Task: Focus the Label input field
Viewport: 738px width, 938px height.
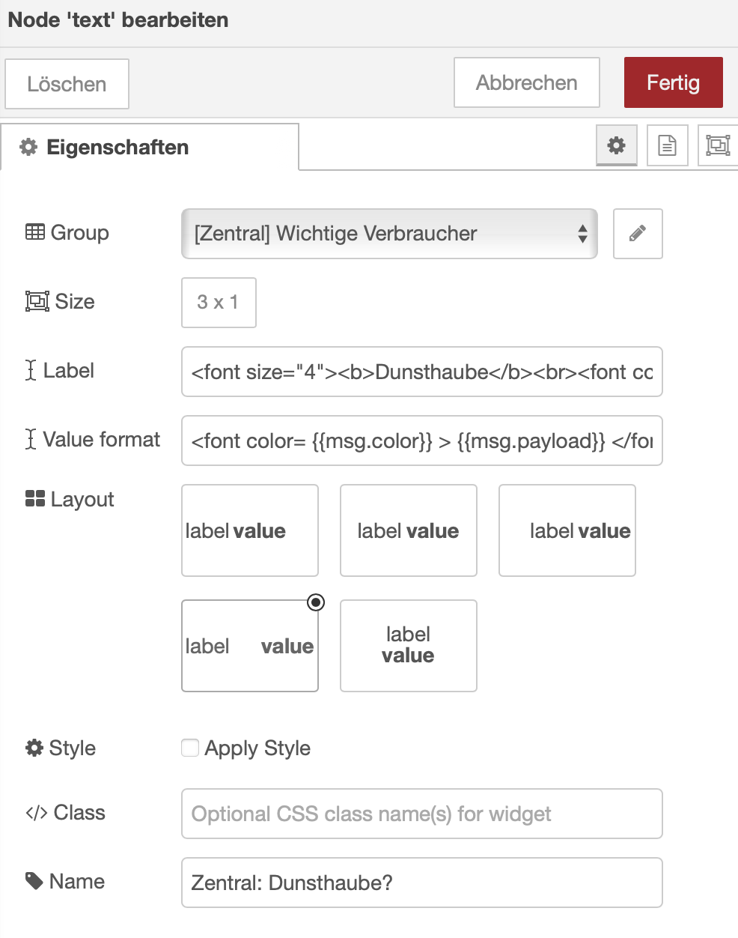Action: click(422, 372)
